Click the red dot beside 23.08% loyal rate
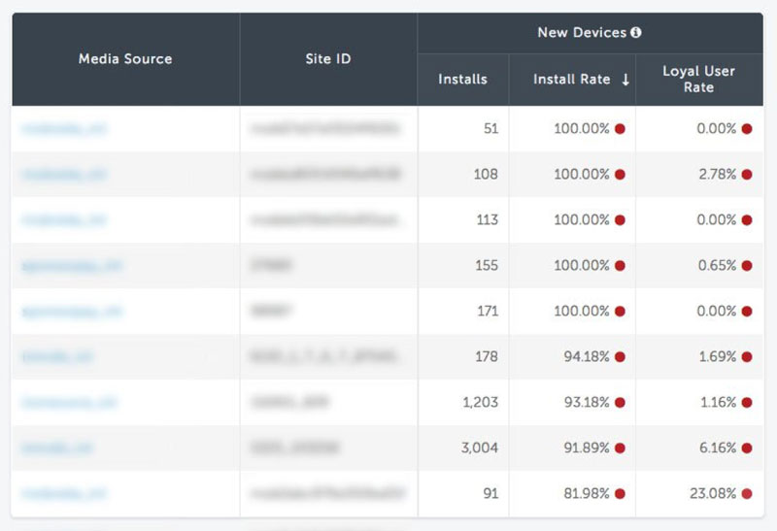 [x=747, y=493]
